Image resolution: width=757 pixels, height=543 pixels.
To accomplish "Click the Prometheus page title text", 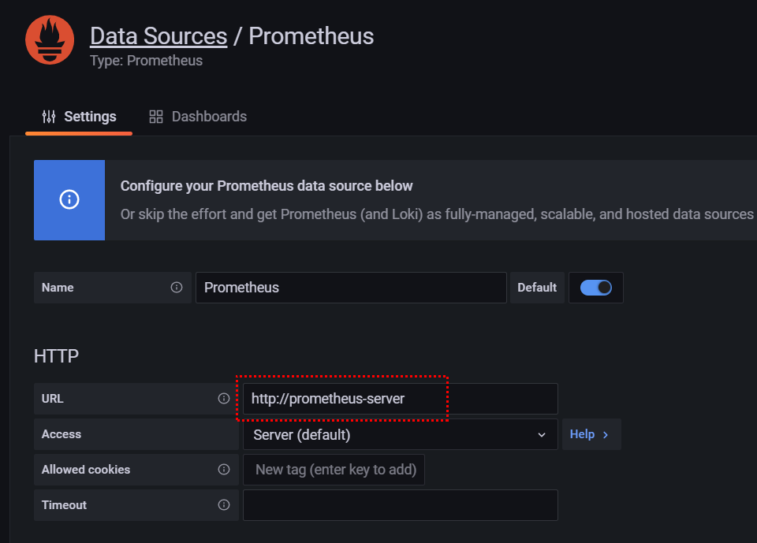I will 311,36.
